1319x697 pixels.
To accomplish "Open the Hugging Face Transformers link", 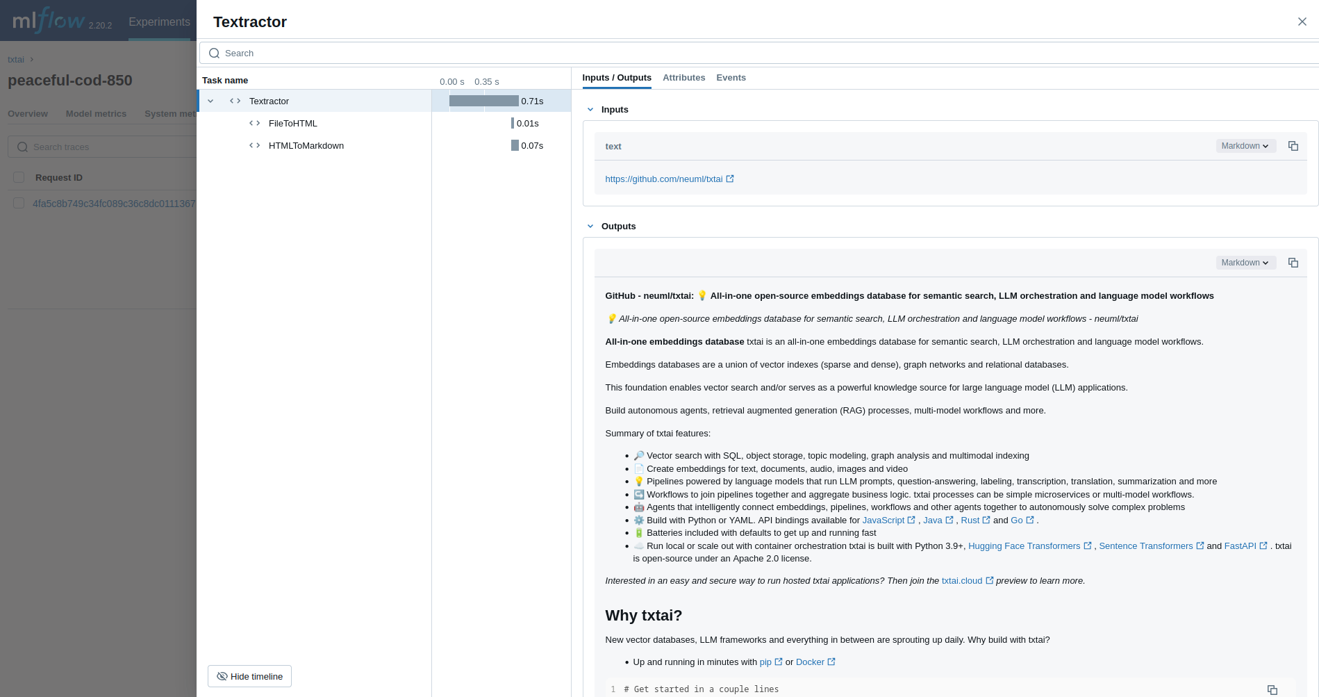I will point(1024,546).
